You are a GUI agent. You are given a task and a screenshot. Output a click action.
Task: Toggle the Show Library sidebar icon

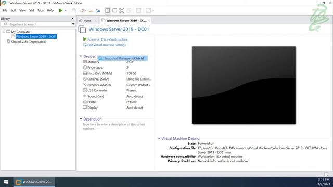pos(108,10)
